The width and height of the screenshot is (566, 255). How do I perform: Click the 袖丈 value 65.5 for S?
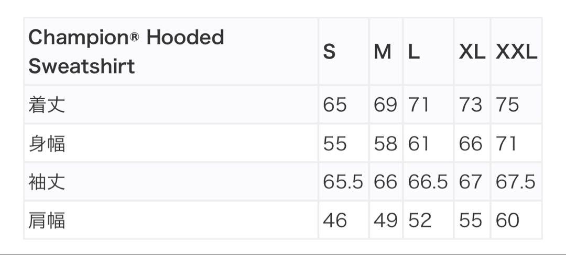point(343,182)
